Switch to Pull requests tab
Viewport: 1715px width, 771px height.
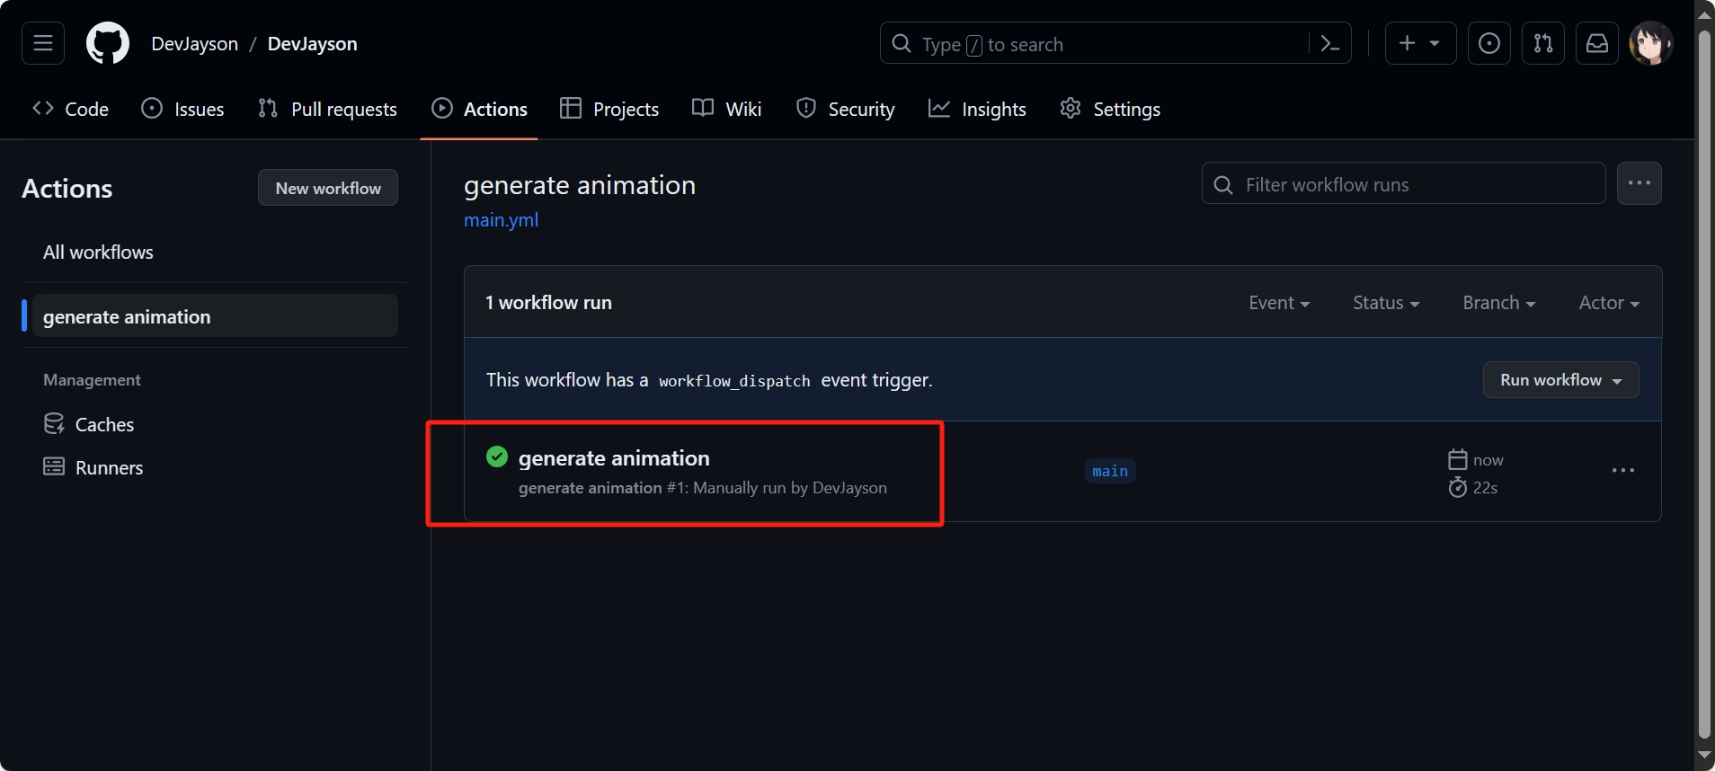point(327,109)
